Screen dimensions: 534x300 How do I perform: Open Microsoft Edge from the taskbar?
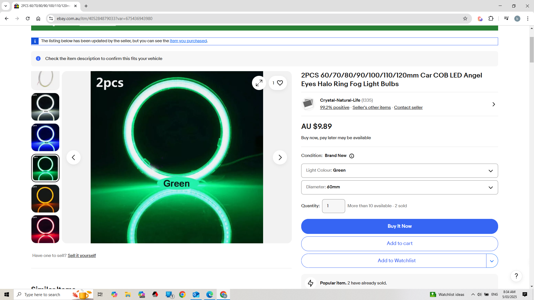pyautogui.click(x=210, y=294)
